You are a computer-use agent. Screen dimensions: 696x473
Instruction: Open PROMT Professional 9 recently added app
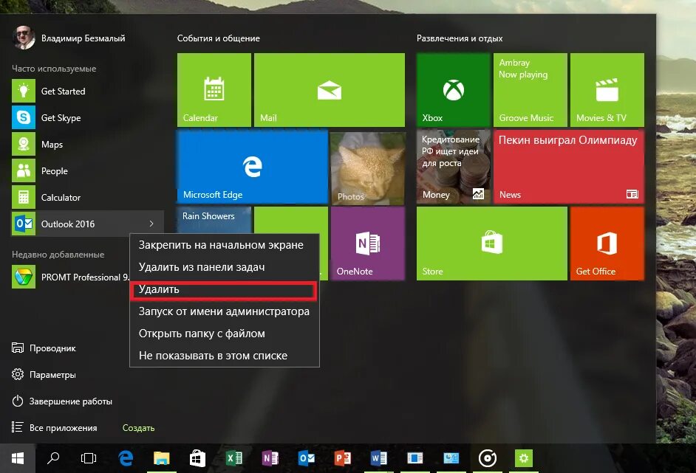[70, 277]
